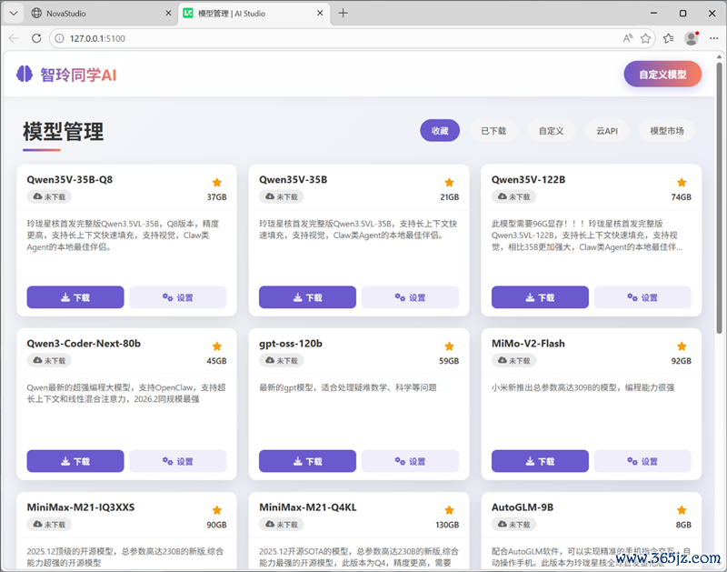
Task: Add this page to favorites star
Action: click(645, 38)
